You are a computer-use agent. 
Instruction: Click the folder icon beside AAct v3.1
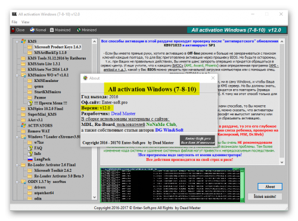[x=23, y=120]
